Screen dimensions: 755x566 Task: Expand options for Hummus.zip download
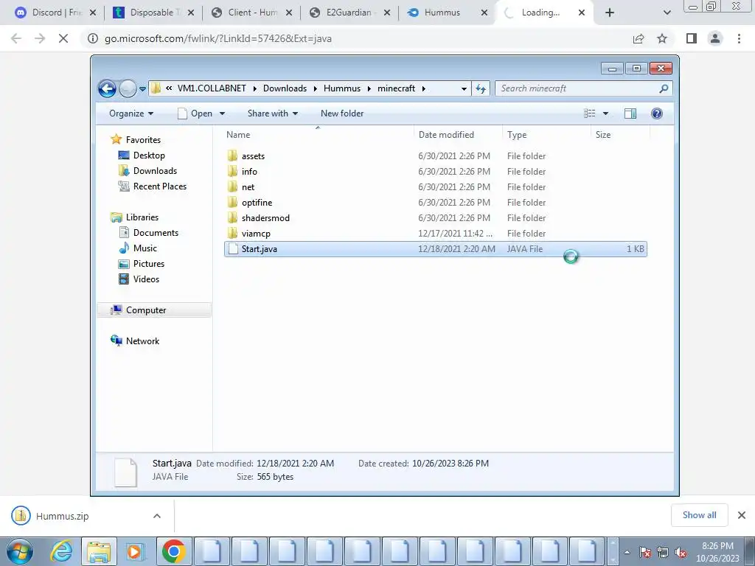(x=157, y=516)
